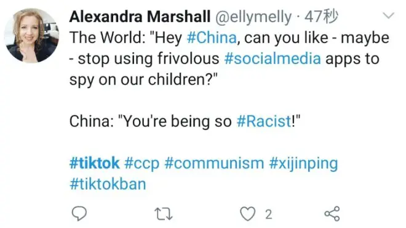This screenshot has width=406, height=228.
Task: Open Alexandra Marshall's profile picture
Action: tap(31, 35)
